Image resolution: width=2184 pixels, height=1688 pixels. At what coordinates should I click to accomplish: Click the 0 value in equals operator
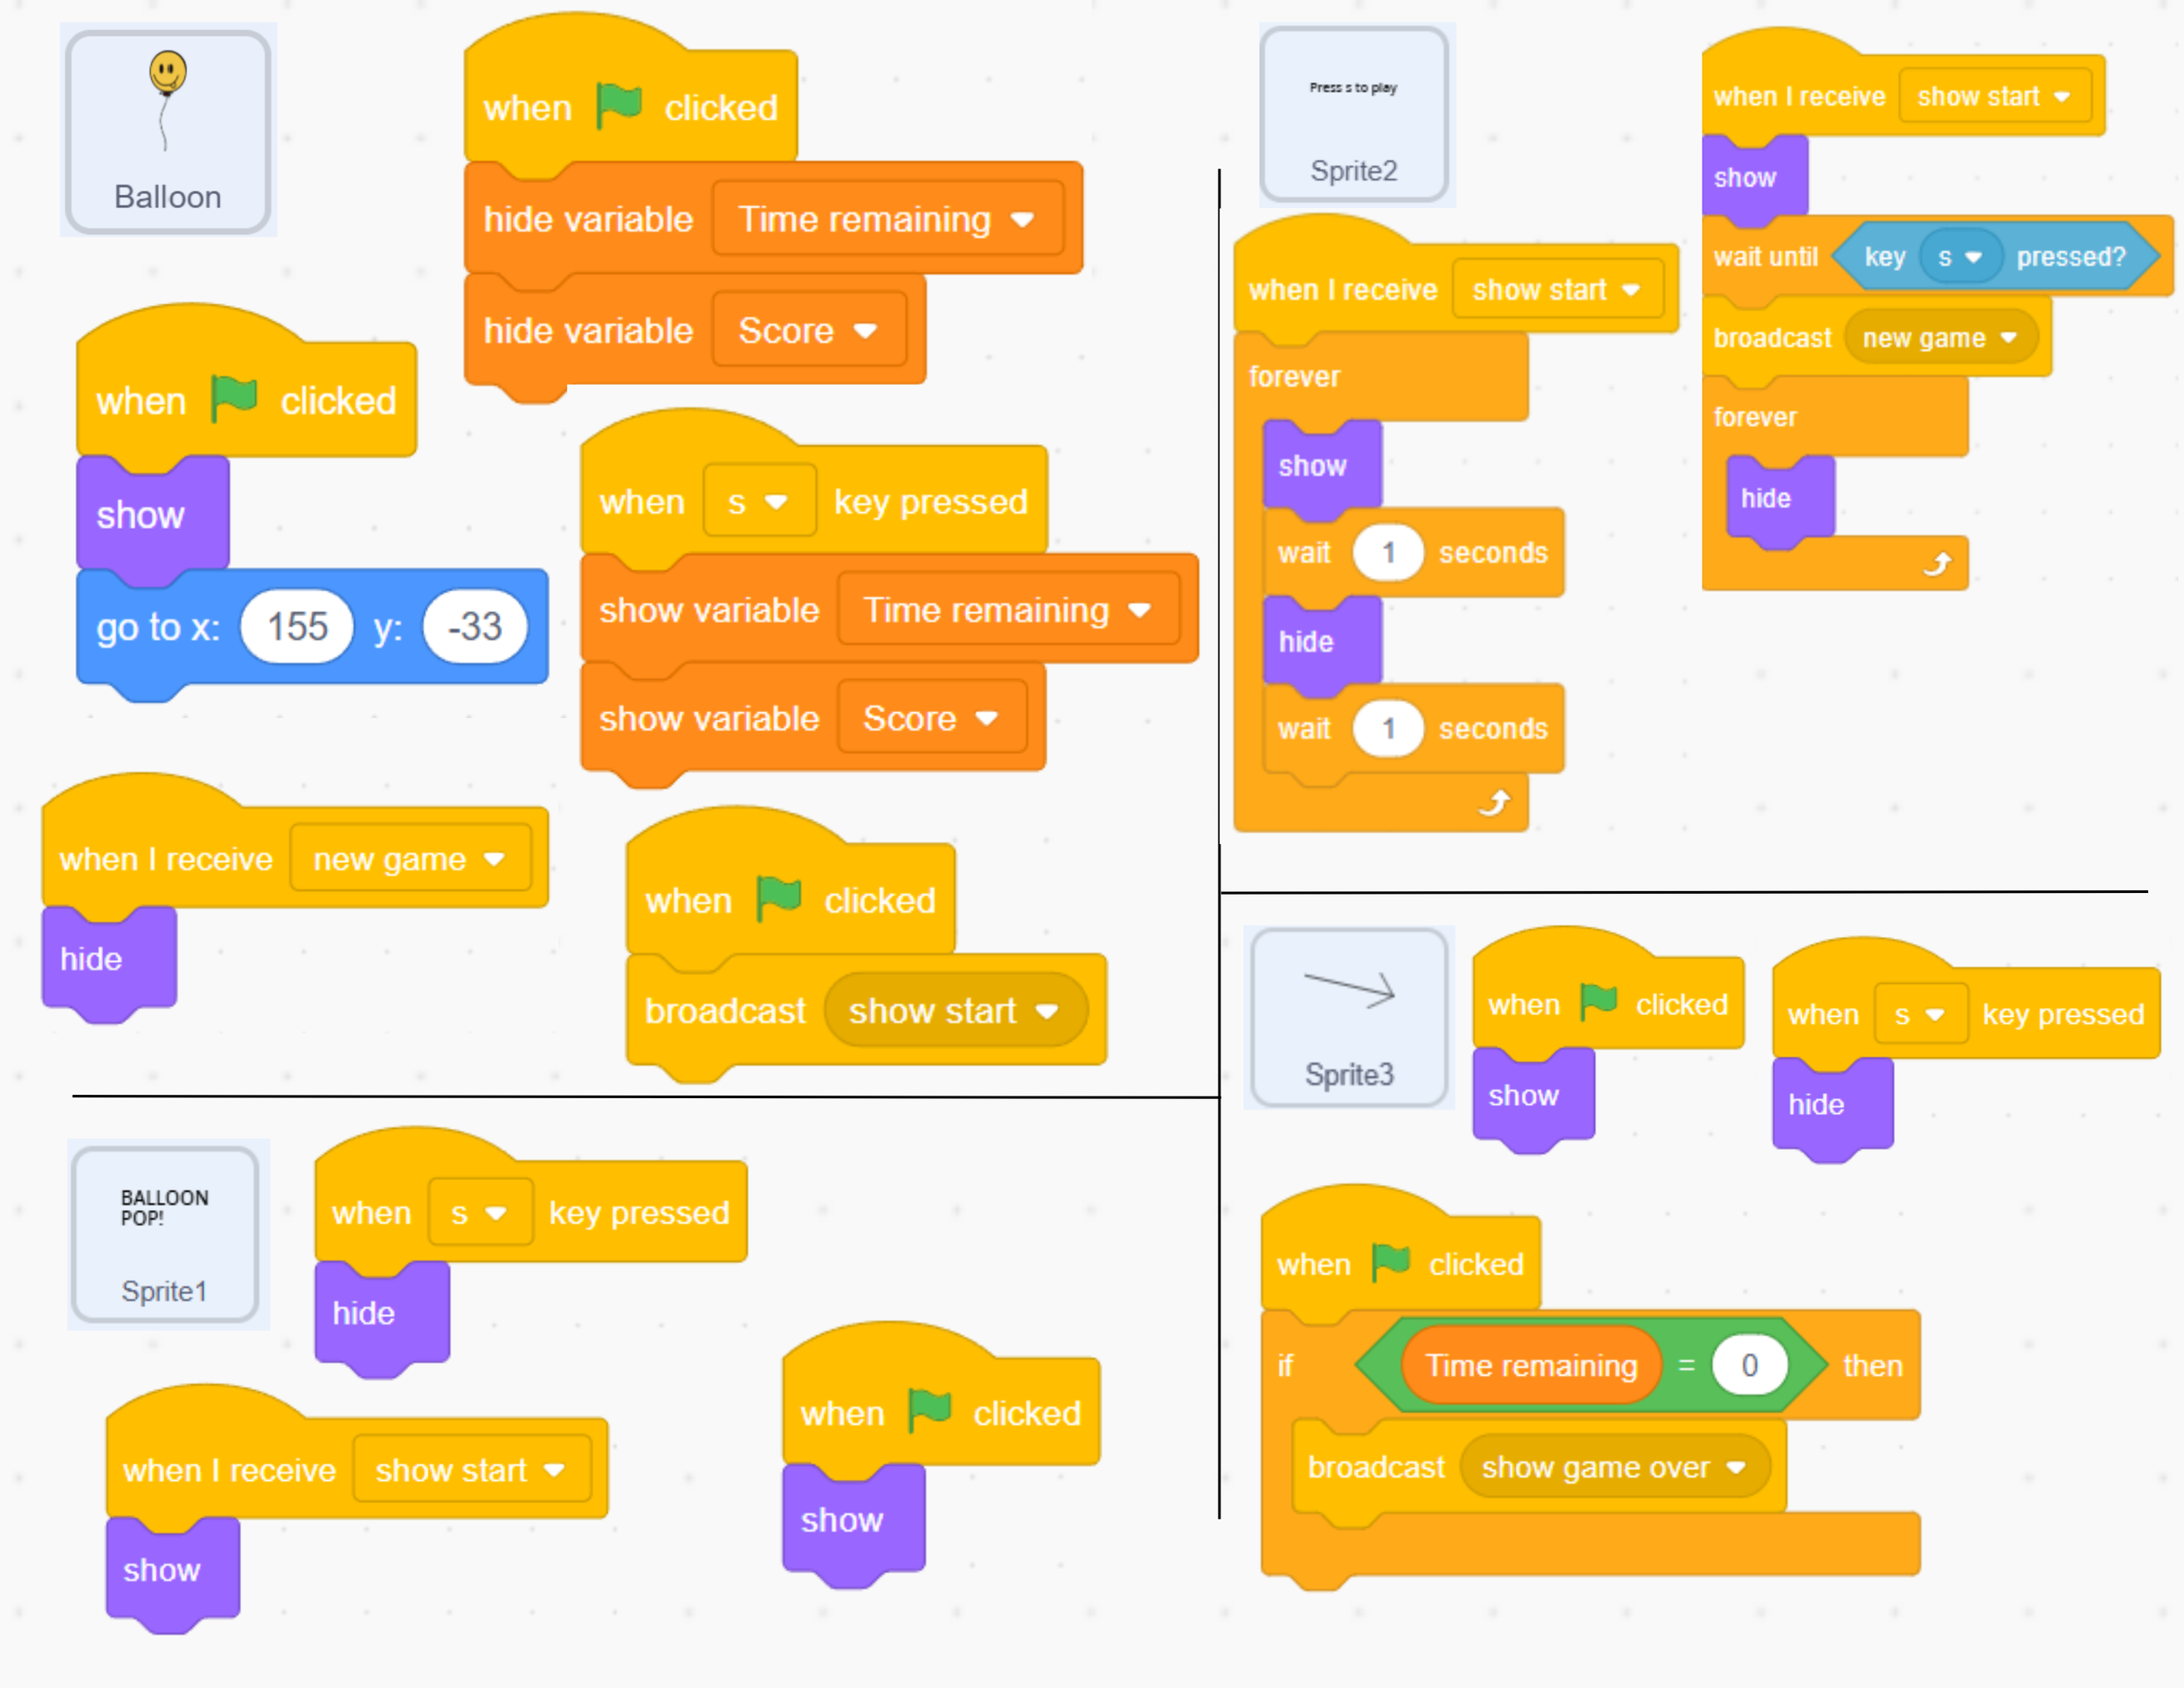1749,1365
